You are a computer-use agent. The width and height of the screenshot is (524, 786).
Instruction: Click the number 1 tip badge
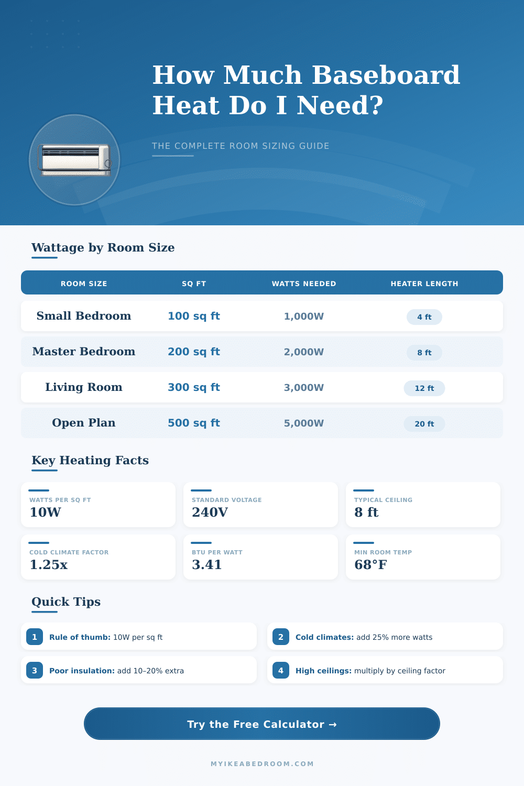pyautogui.click(x=35, y=637)
